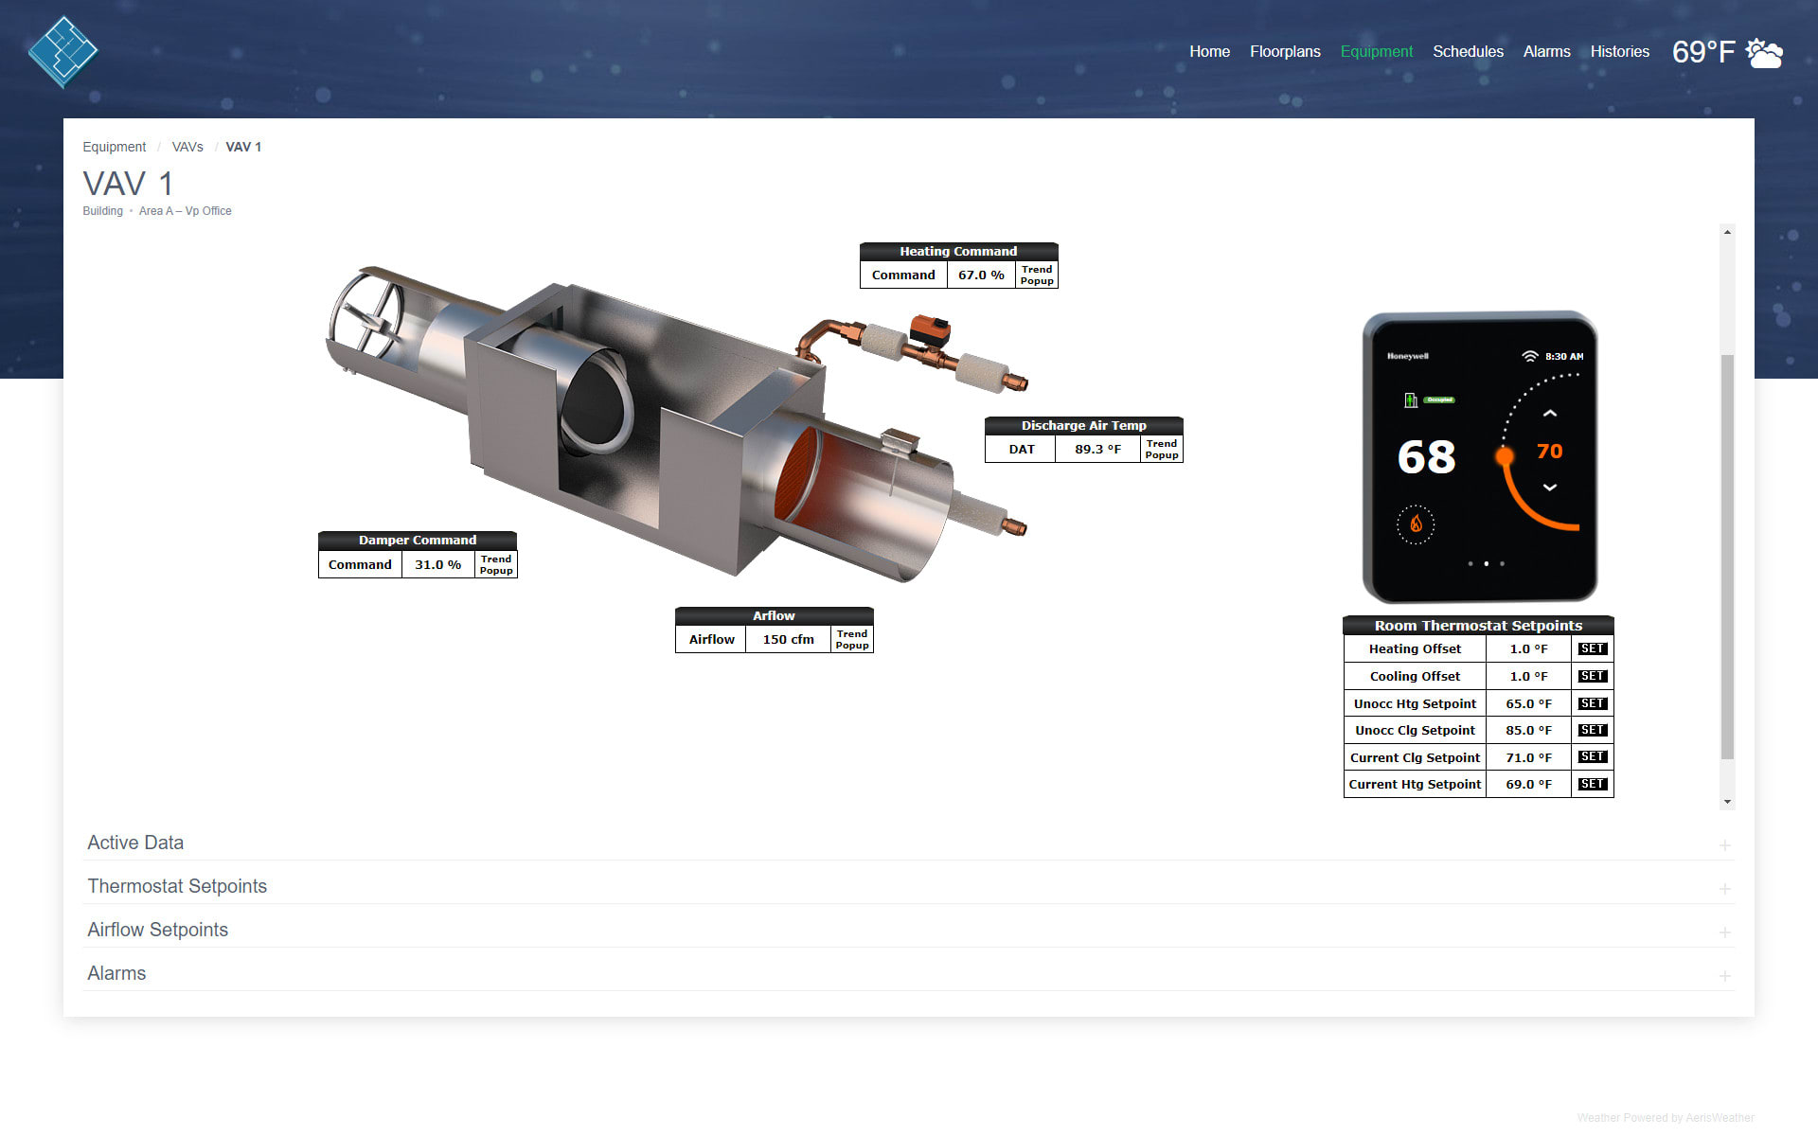Viewport: 1818px width, 1136px height.
Task: Click Unocc Htg Setpoint value 65.0 °F
Action: 1528,703
